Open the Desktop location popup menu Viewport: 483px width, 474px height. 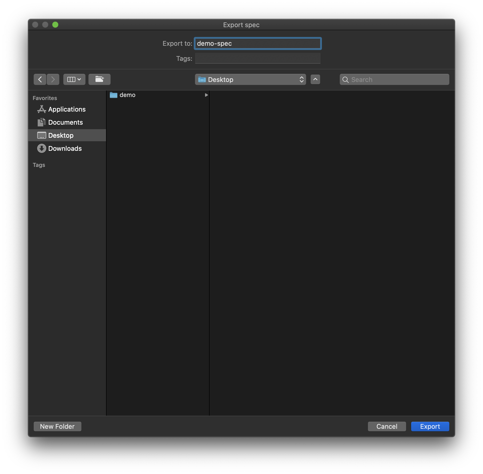(x=250, y=79)
